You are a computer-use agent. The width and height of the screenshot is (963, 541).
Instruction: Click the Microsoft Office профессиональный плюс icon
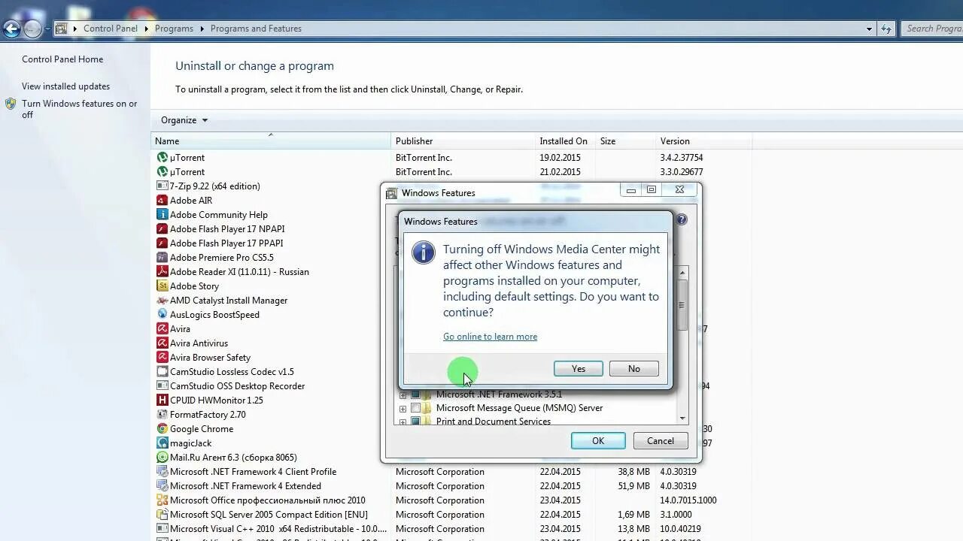pos(162,500)
